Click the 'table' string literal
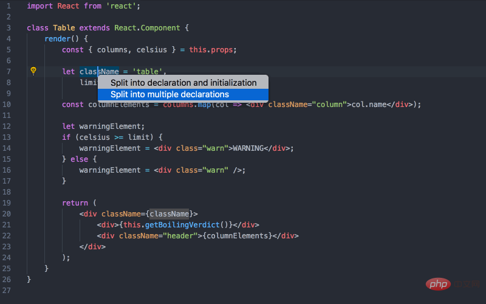The height and width of the screenshot is (304, 486). pos(147,72)
